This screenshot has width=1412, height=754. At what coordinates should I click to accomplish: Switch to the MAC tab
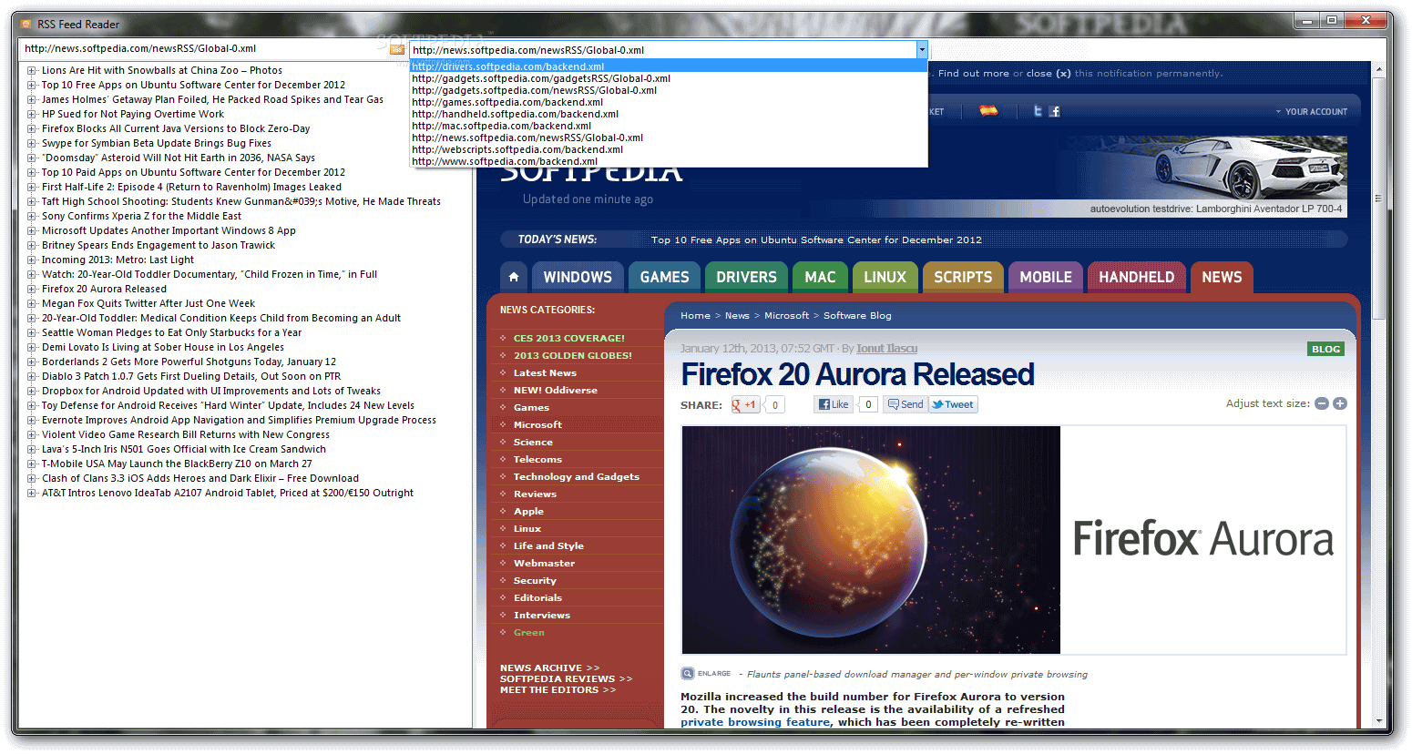coord(820,277)
